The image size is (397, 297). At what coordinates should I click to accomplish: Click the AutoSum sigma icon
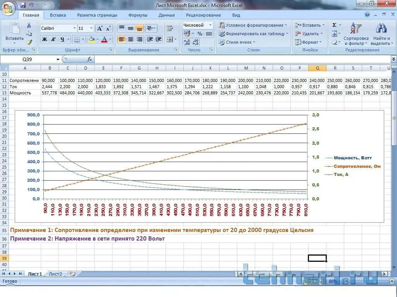(335, 25)
